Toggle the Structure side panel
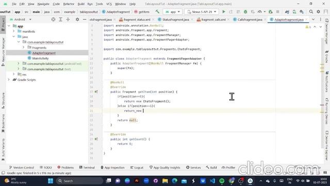 [x=3, y=101]
